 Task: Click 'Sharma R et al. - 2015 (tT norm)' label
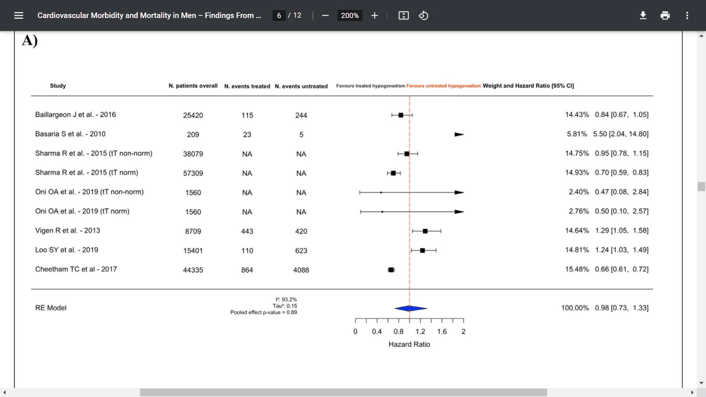pos(86,172)
